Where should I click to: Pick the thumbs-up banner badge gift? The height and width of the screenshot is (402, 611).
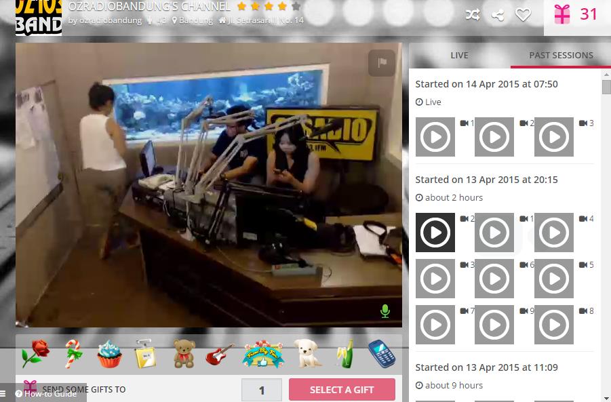coord(263,354)
